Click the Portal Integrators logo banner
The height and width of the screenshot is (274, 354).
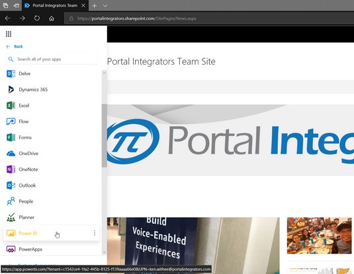tap(230, 140)
